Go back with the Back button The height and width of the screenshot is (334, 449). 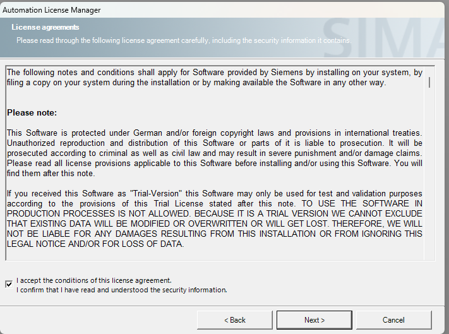click(235, 320)
